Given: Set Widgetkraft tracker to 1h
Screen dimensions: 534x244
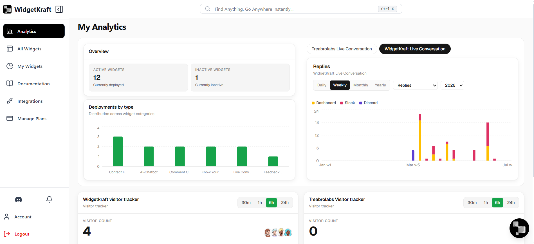Looking at the screenshot, I should (260, 203).
